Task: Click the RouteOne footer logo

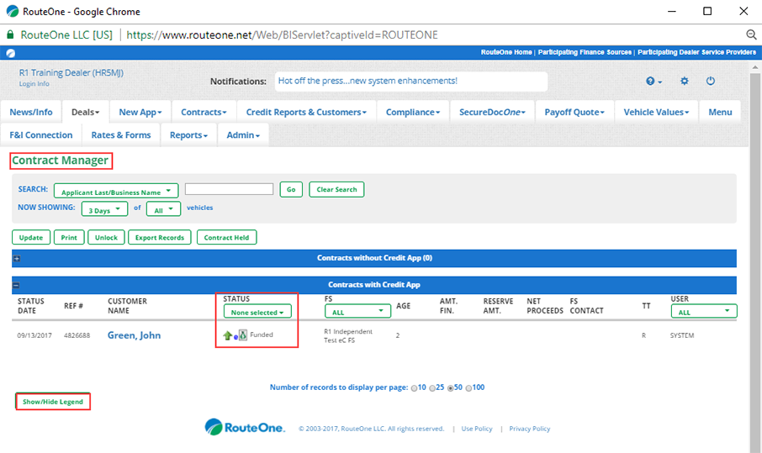Action: [x=245, y=427]
